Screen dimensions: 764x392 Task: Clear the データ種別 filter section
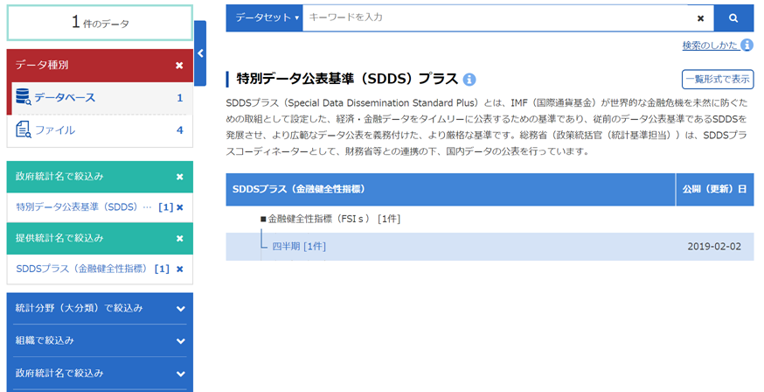(179, 65)
